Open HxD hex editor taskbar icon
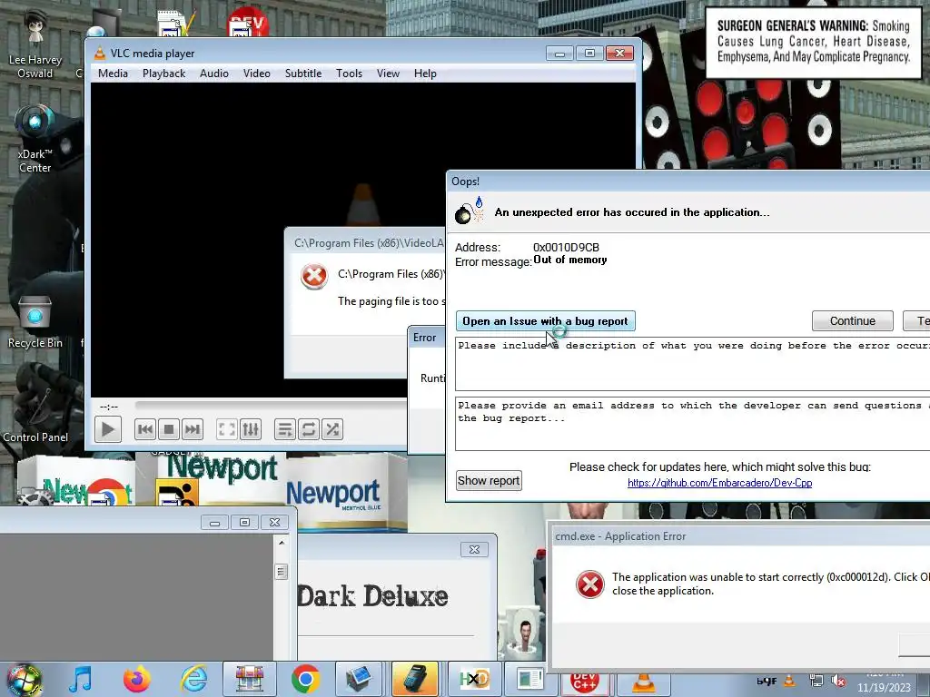 (x=474, y=679)
